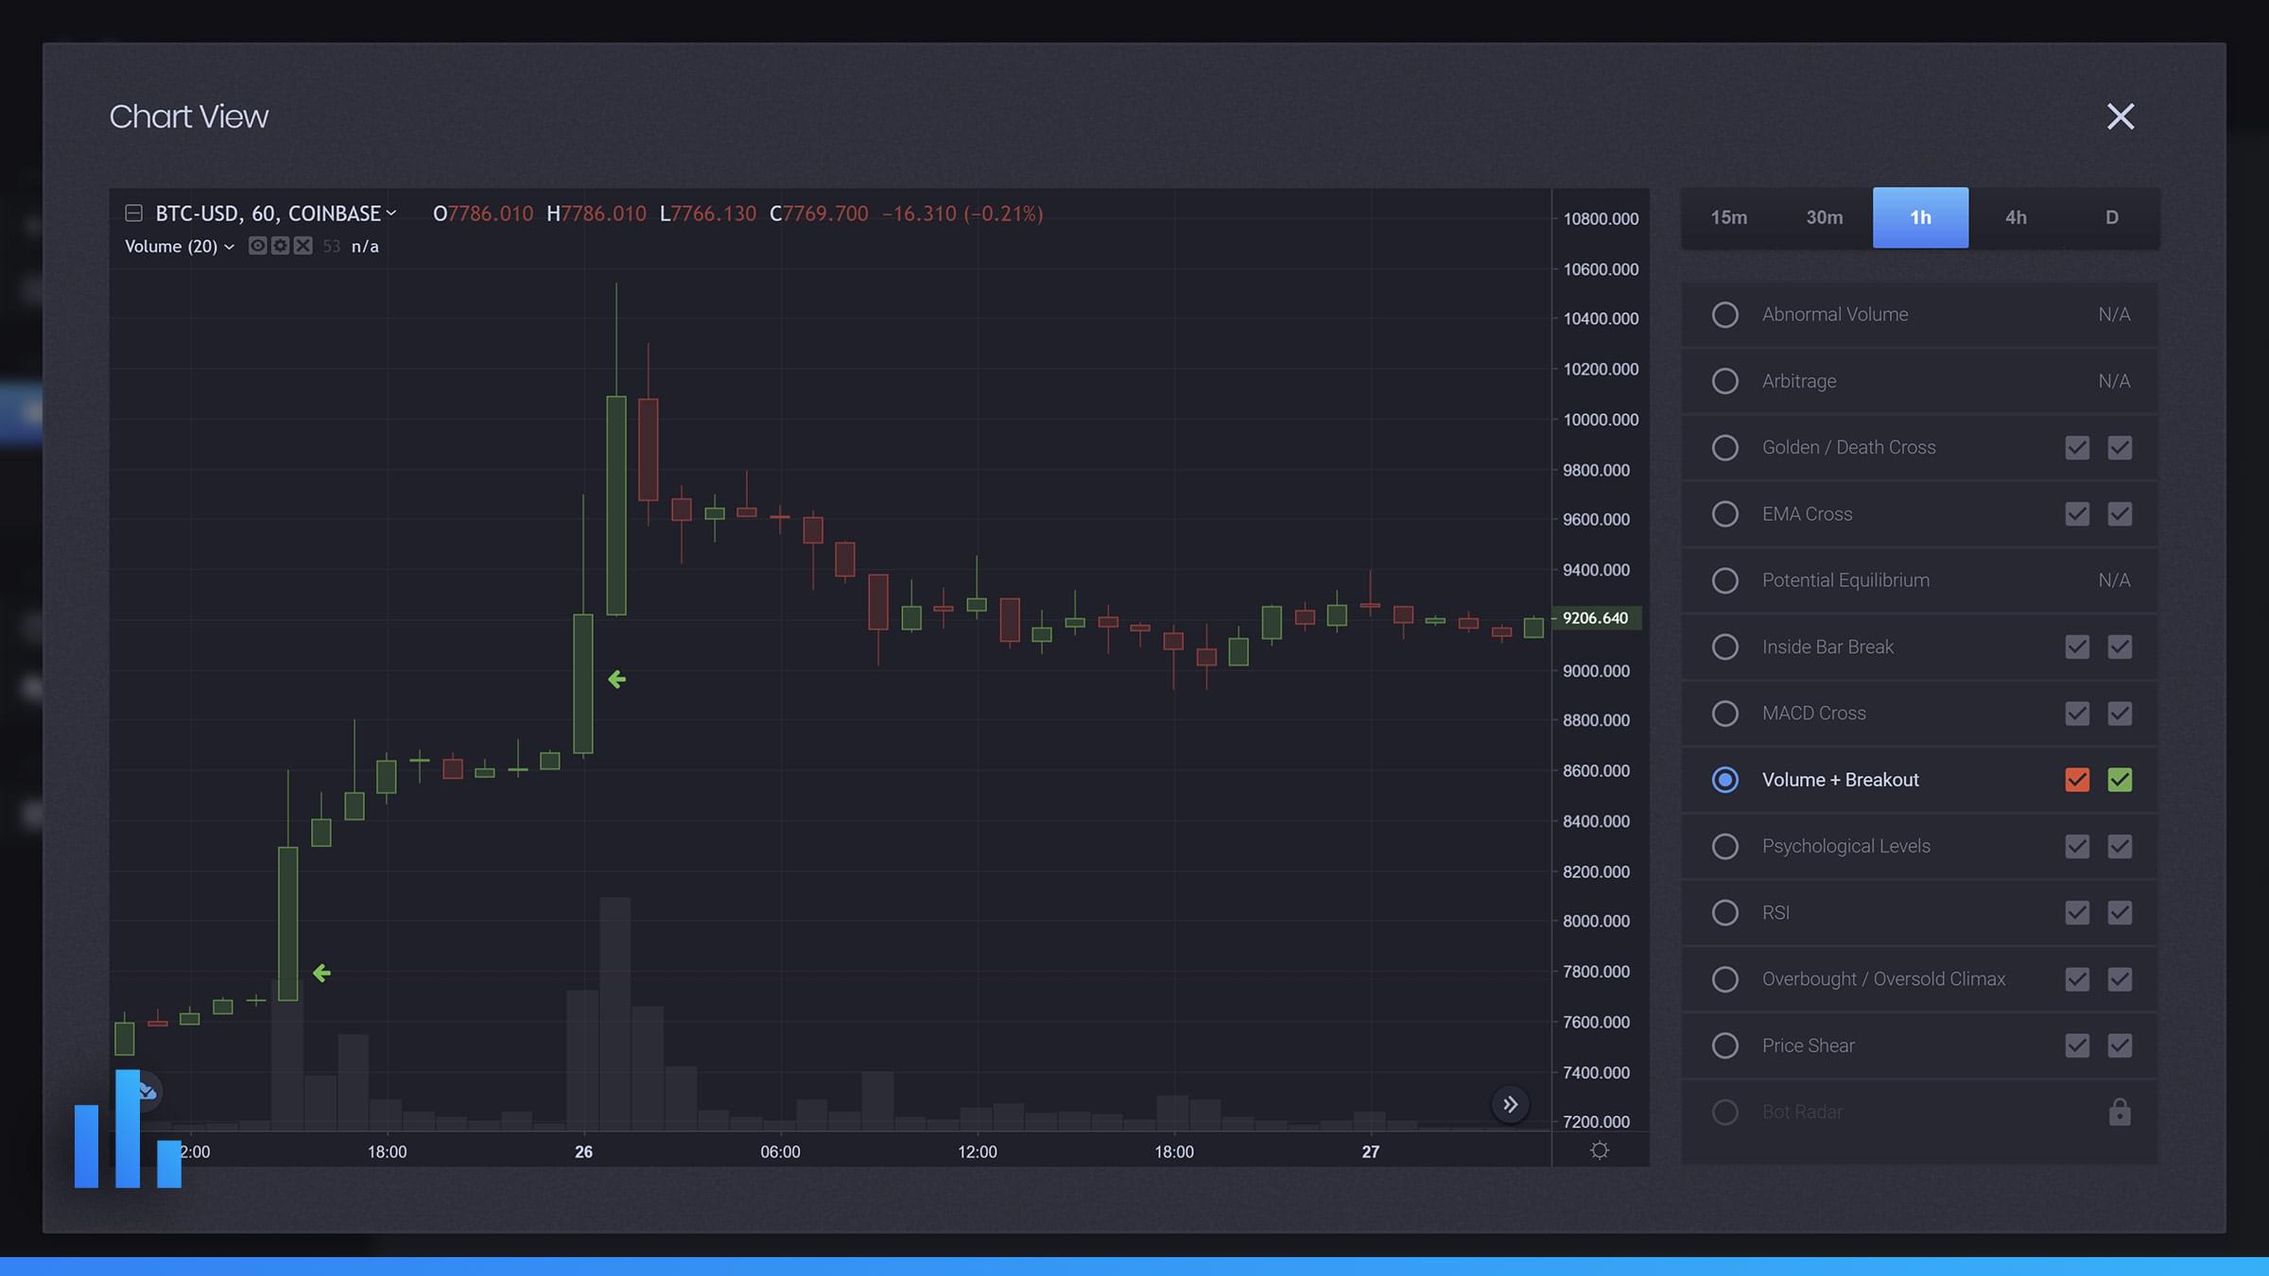
Task: Click the selected Volume + Breakout radio button
Action: [x=1725, y=780]
